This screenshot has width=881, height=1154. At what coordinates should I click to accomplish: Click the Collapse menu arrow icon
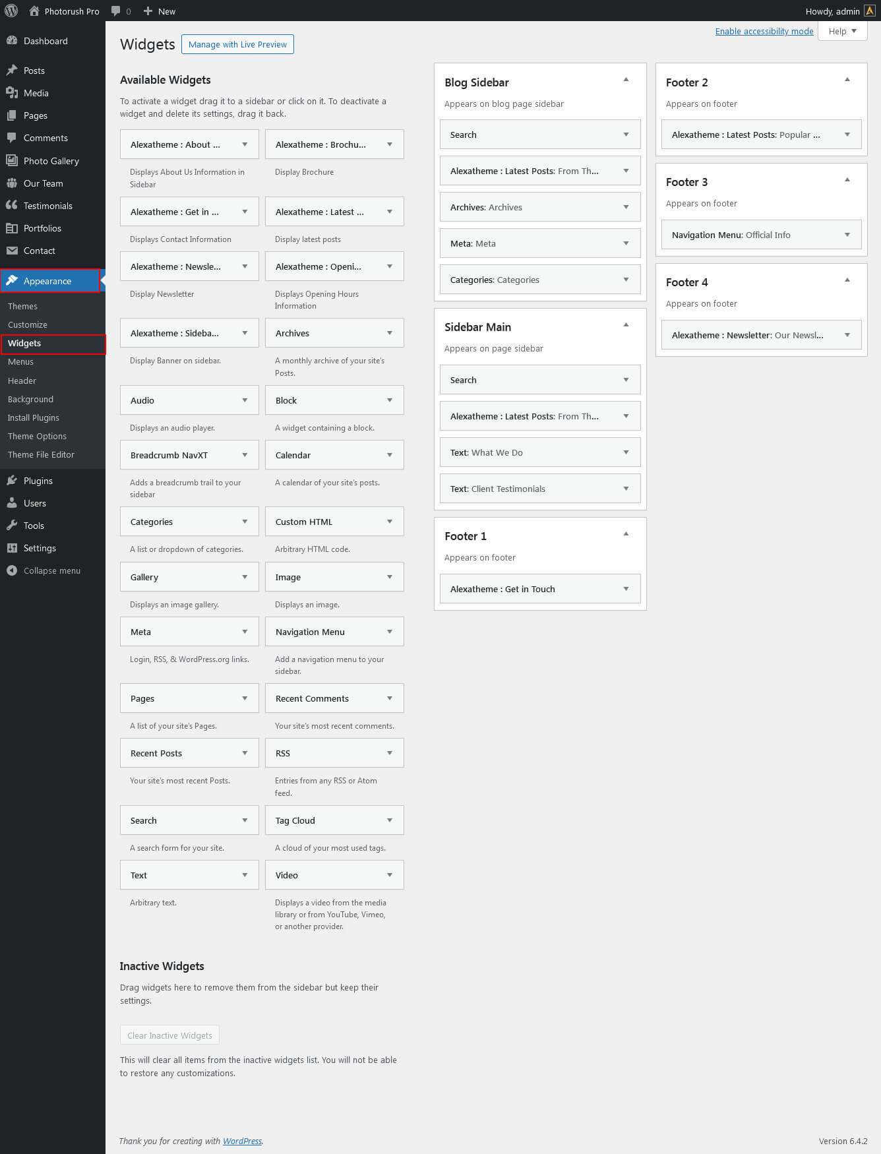[12, 570]
